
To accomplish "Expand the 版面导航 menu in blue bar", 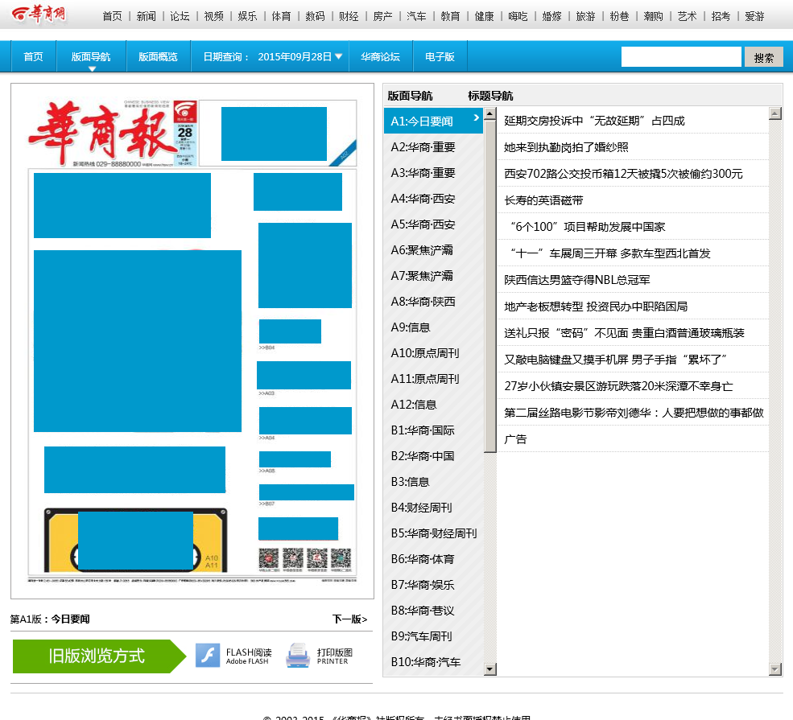I will (x=91, y=57).
